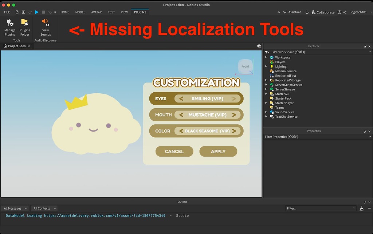Click the Stop square in the toolbar
This screenshot has width=373, height=234.
(x=43, y=12)
